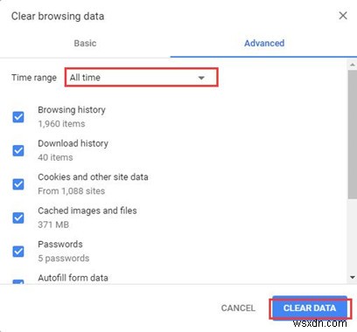This screenshot has height=332, width=357.
Task: Click the Download history label
Action: (x=73, y=143)
